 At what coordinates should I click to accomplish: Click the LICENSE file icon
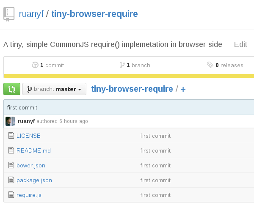(x=11, y=136)
